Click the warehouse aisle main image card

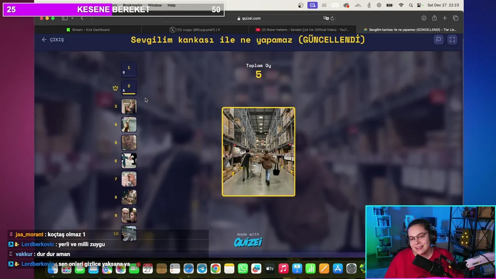pyautogui.click(x=258, y=152)
